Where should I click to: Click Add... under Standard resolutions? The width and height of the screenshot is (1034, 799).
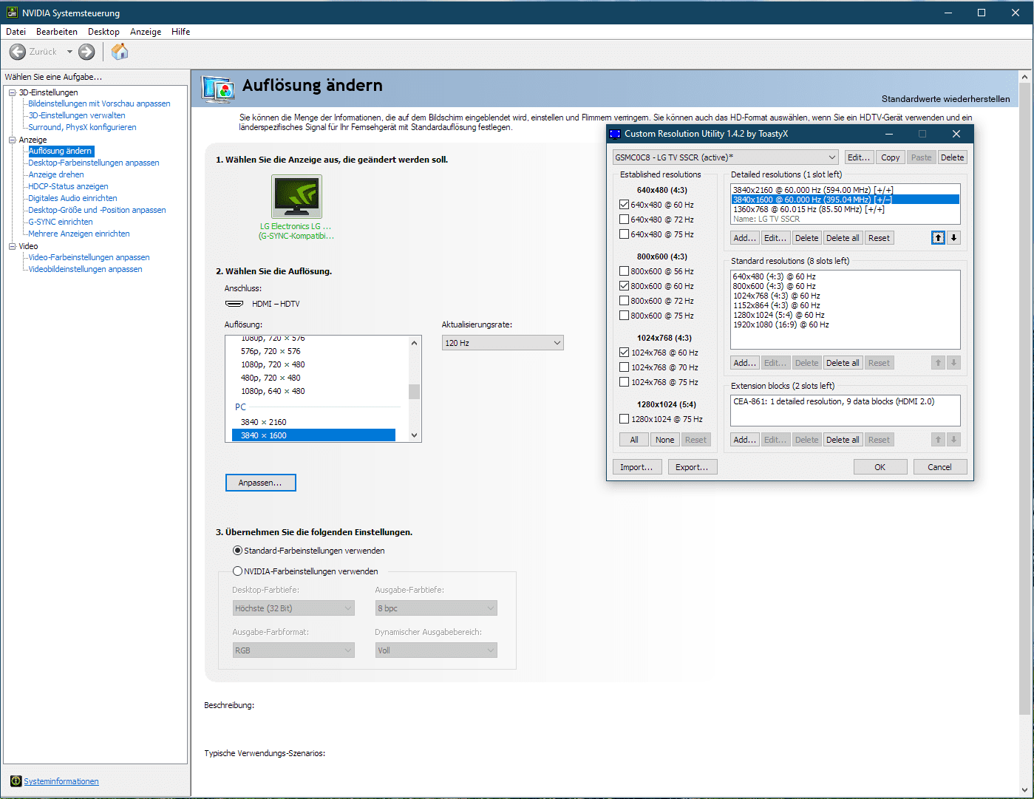pyautogui.click(x=745, y=363)
